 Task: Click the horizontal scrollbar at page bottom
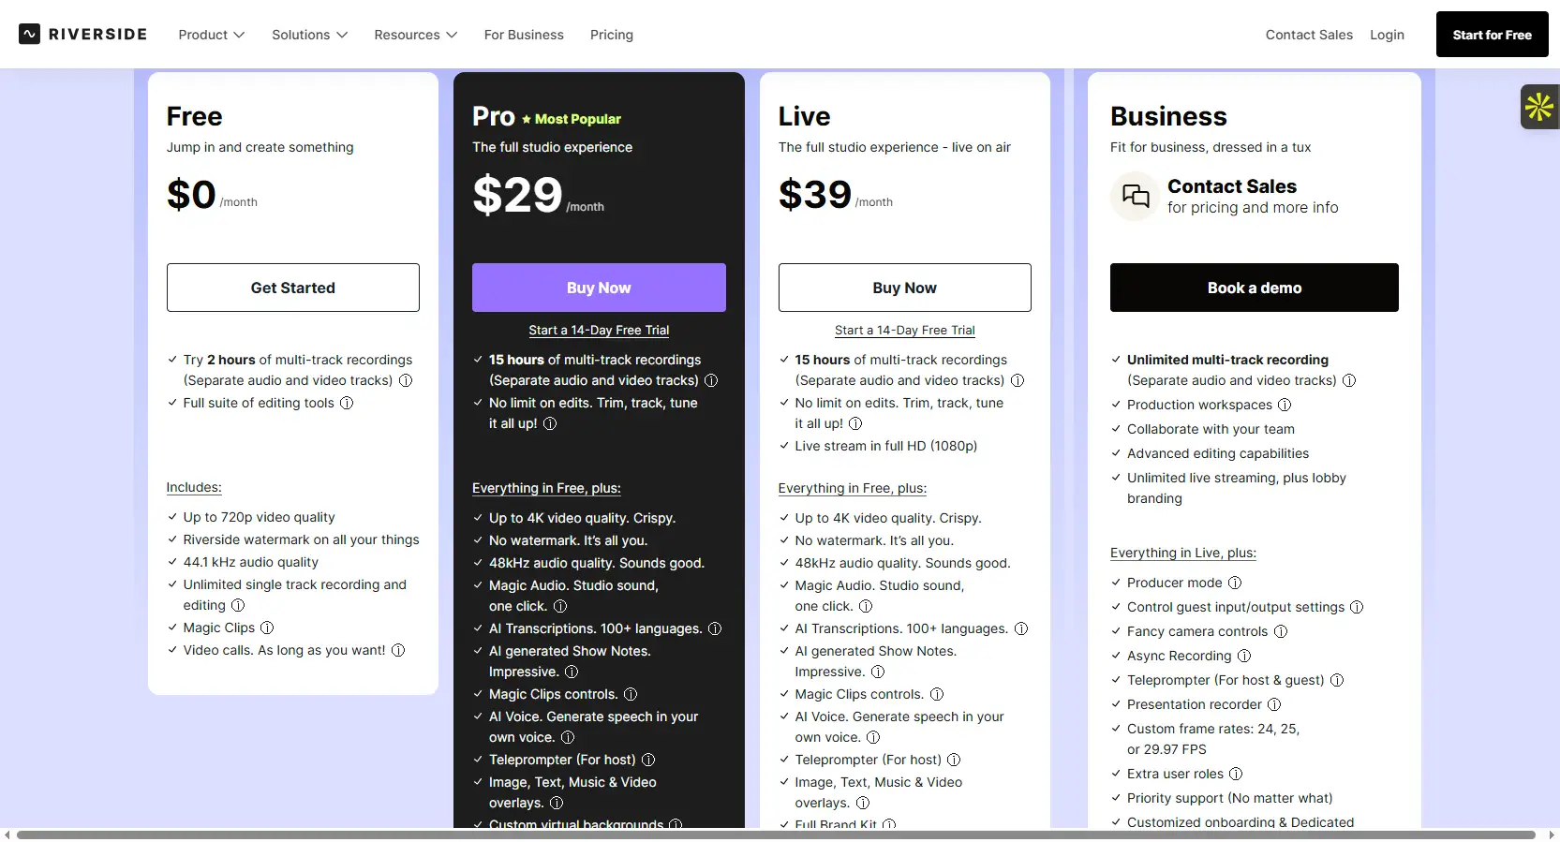point(776,835)
